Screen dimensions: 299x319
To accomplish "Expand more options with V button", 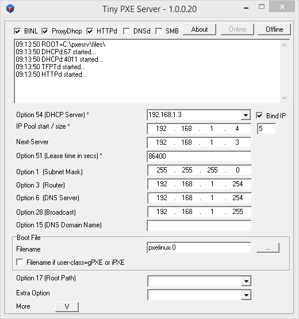I will coord(67,307).
